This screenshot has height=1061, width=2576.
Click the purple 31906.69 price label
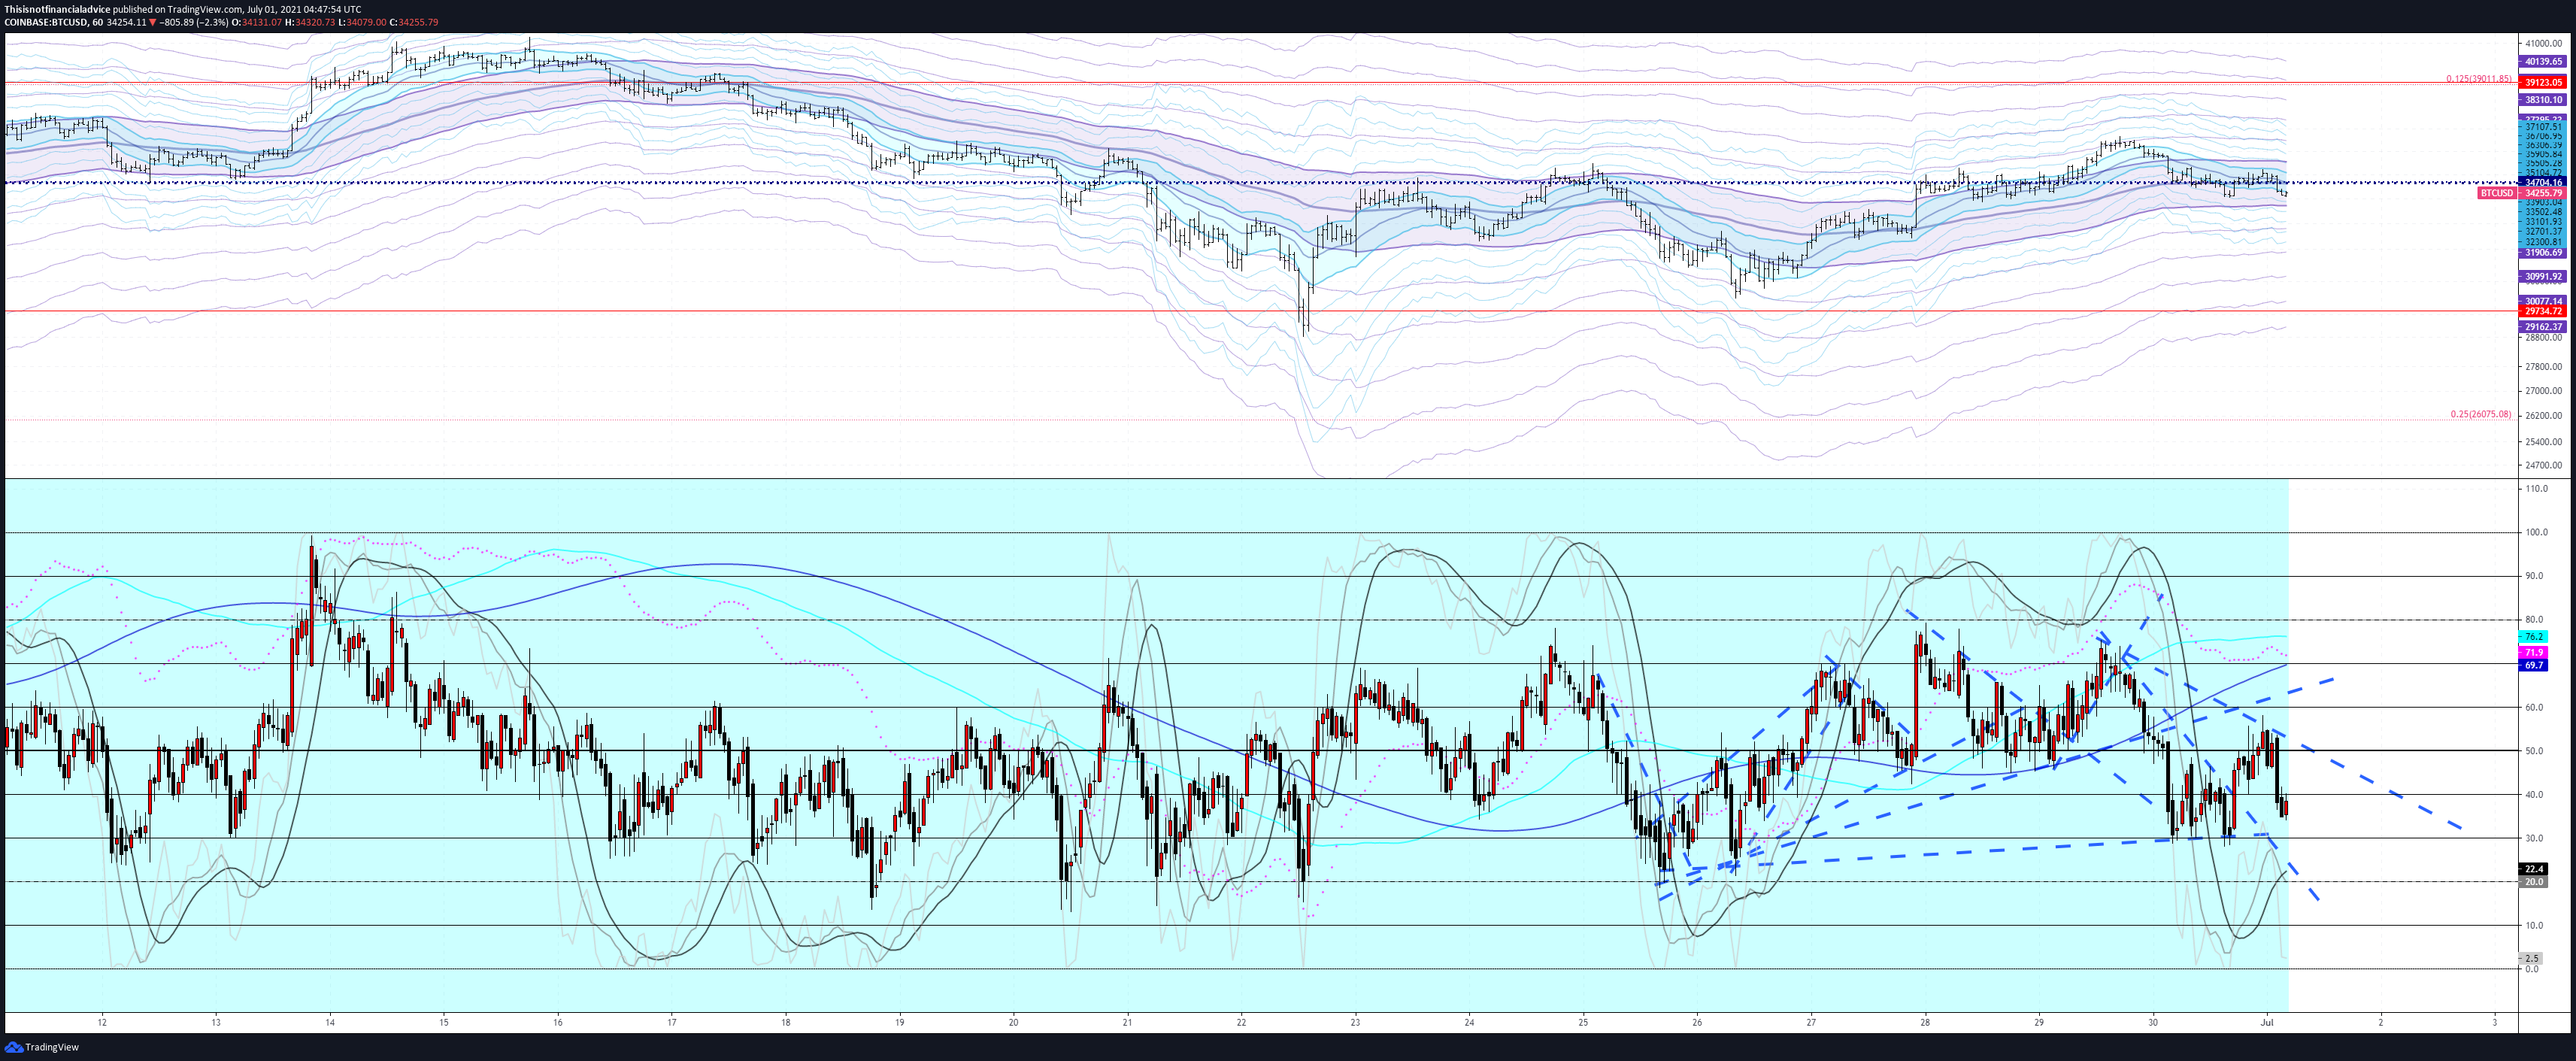[2543, 253]
